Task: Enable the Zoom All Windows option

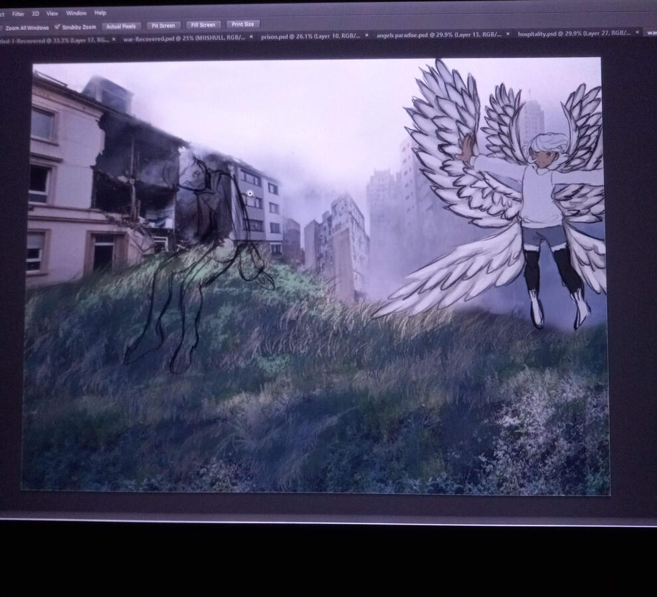Action: coord(2,28)
